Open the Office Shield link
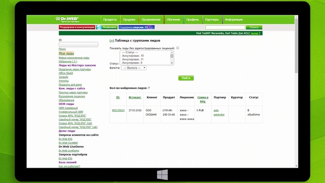 [66, 73]
